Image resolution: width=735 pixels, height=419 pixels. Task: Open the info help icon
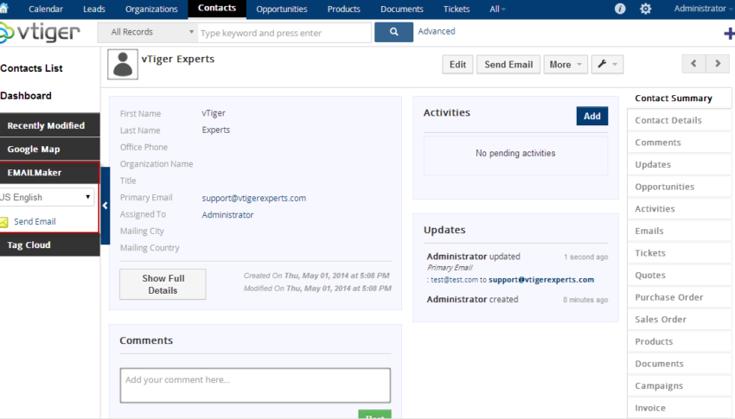[620, 9]
